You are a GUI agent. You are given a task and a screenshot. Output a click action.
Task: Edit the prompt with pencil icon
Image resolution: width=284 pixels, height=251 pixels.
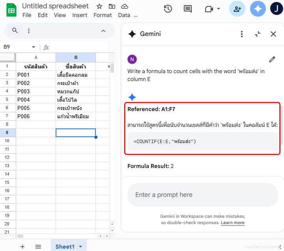[272, 59]
